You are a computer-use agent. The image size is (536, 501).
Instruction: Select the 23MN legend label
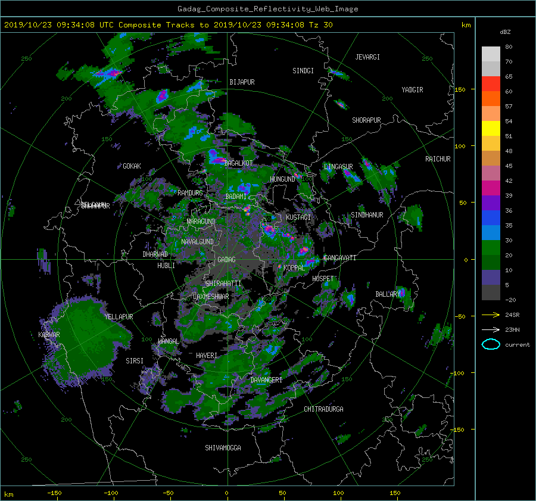pos(512,329)
